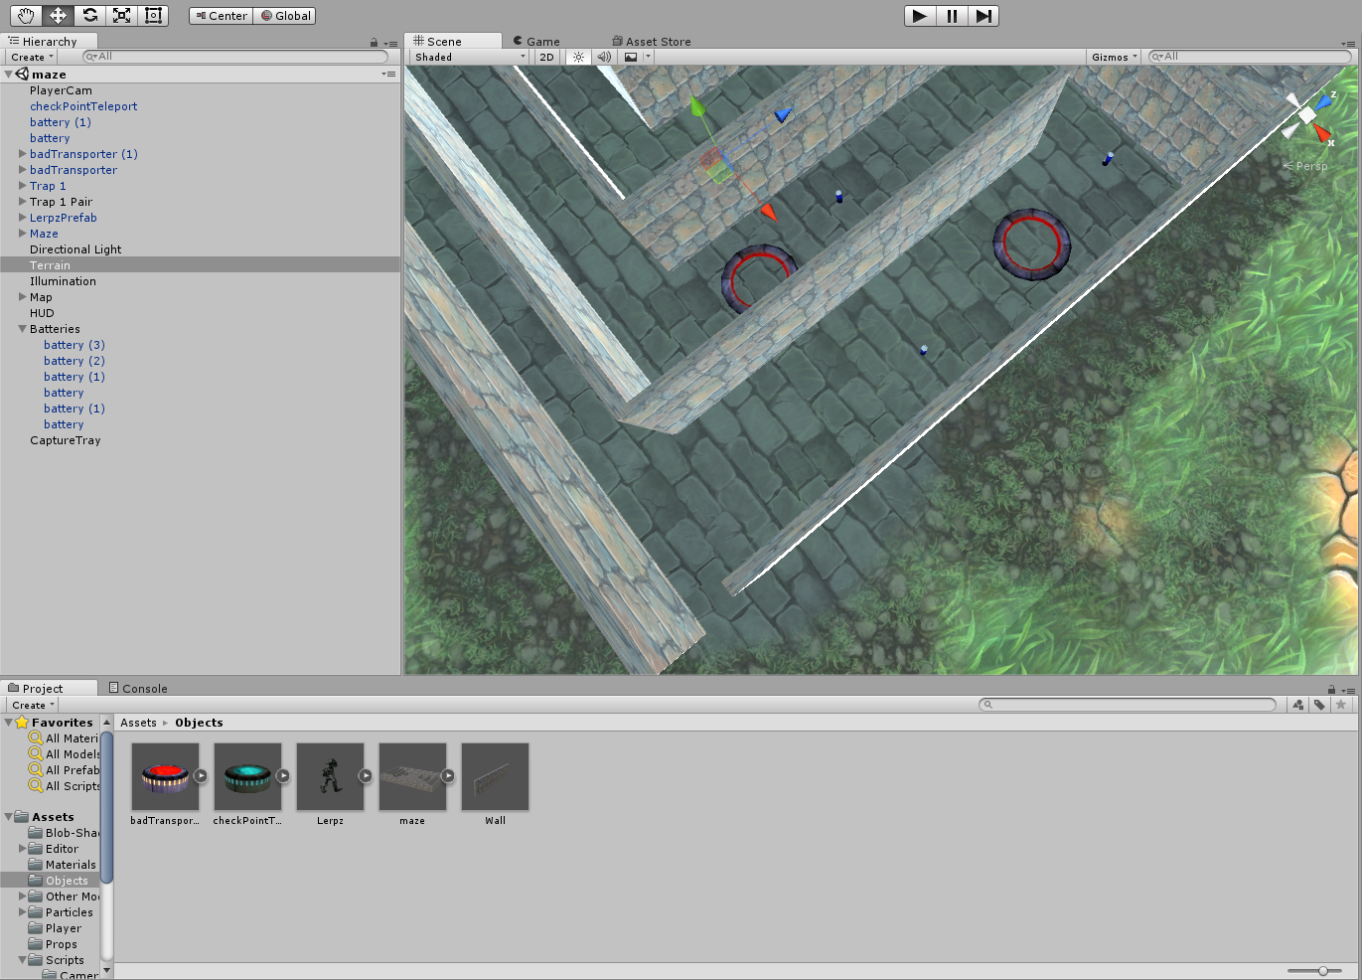Select the Rect Transform tool

pyautogui.click(x=153, y=15)
